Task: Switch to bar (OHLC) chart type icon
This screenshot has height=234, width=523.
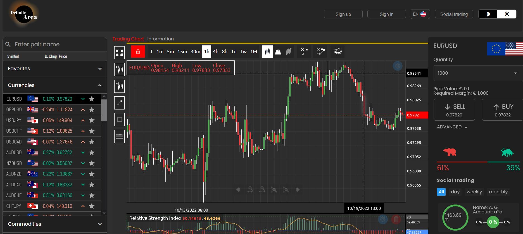Action: pyautogui.click(x=289, y=52)
